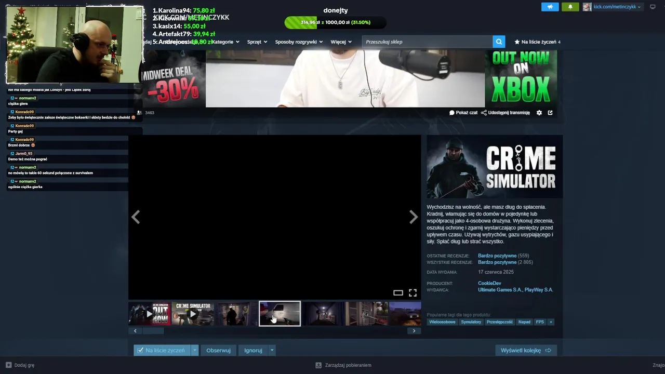Focus the Przeszukaj sklep search field

[427, 42]
